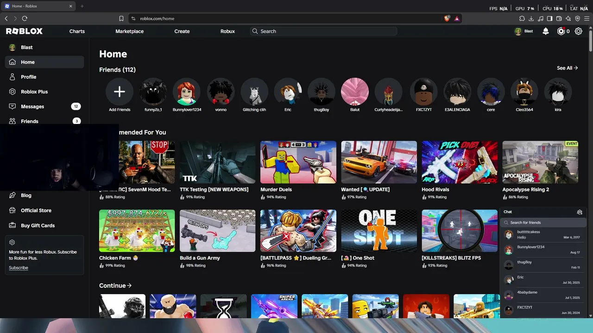
Task: Click the Blog sidebar icon
Action: coord(13,195)
